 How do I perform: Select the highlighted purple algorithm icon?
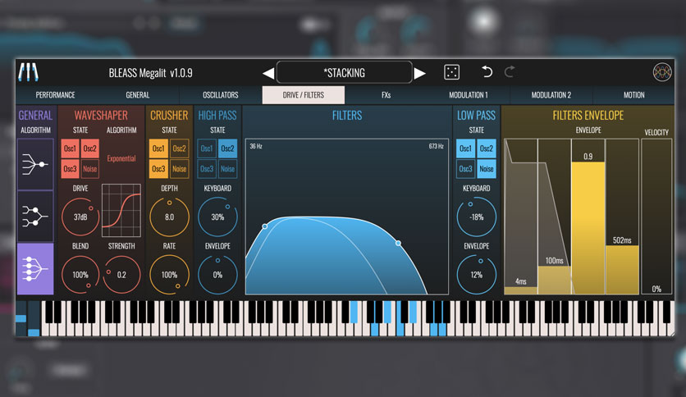(x=35, y=268)
